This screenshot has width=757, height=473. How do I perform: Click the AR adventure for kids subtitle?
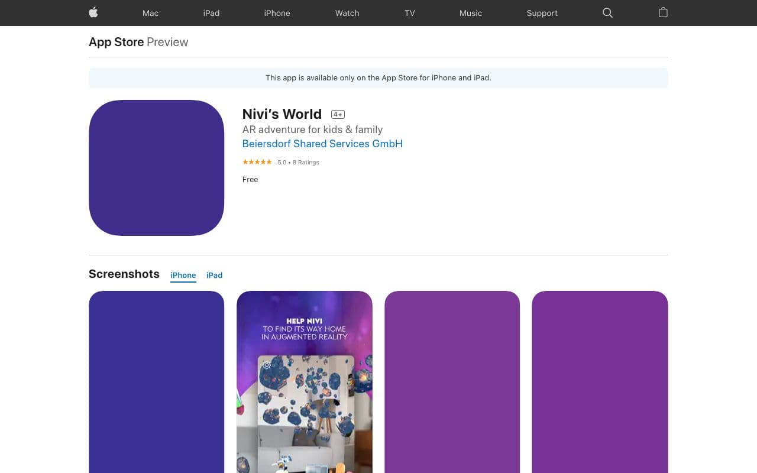click(x=312, y=129)
